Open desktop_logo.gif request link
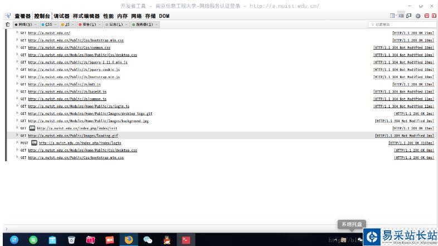The image size is (438, 246). point(90,113)
